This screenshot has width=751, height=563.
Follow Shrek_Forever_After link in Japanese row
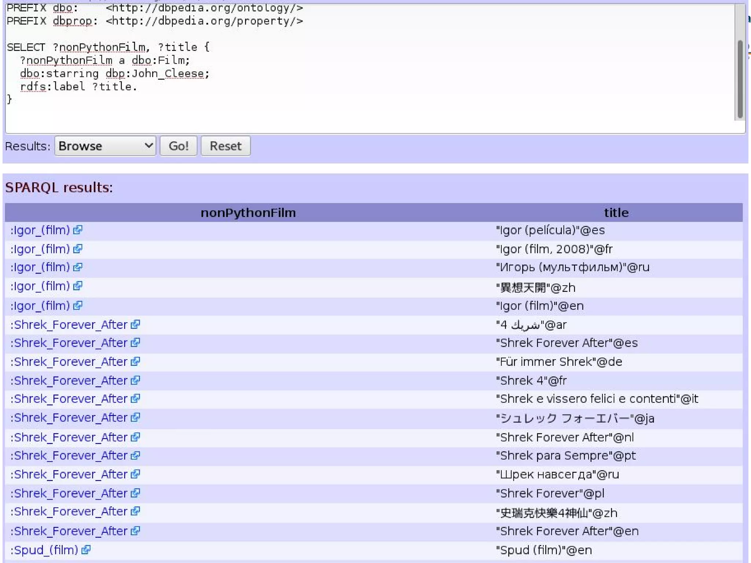tap(69, 417)
